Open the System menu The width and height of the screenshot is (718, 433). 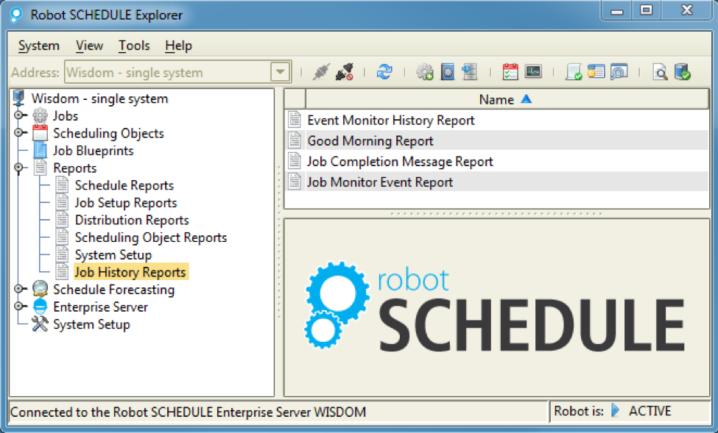(39, 46)
